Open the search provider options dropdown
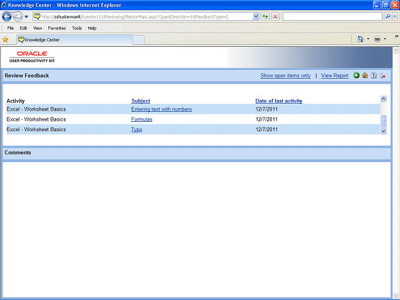Viewport: 400px width, 300px height. click(x=394, y=17)
